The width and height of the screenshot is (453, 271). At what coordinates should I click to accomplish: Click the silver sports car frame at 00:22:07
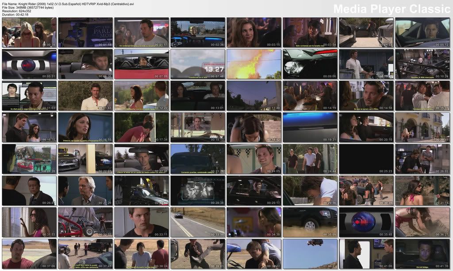85,159
